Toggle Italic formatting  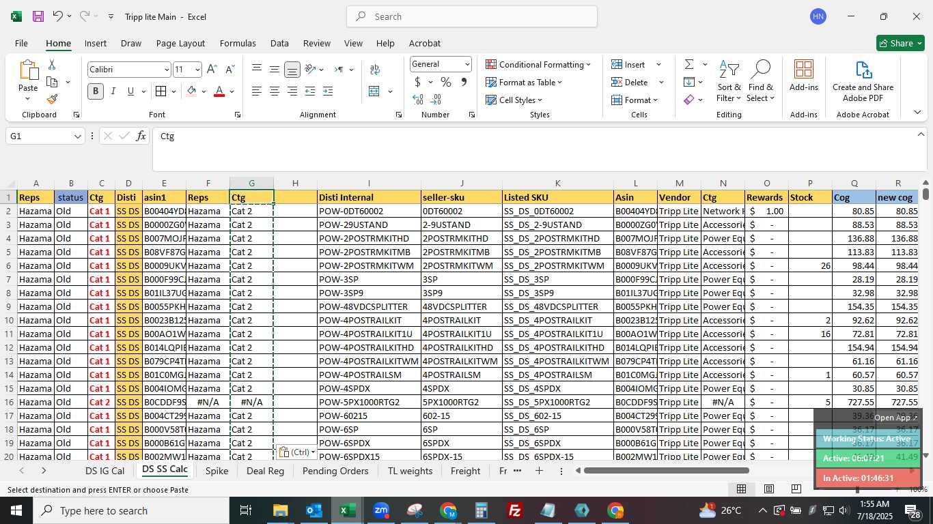[113, 91]
